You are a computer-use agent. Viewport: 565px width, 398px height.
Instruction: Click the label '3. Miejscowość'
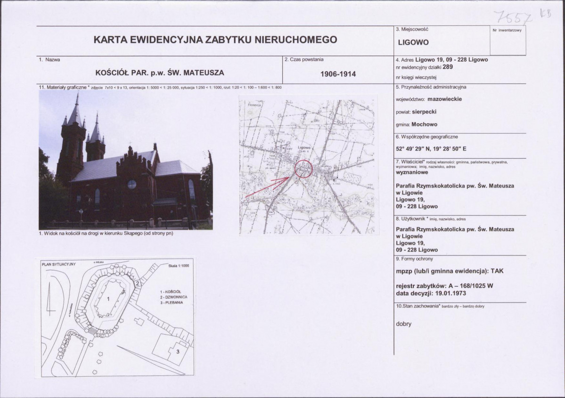coord(412,30)
